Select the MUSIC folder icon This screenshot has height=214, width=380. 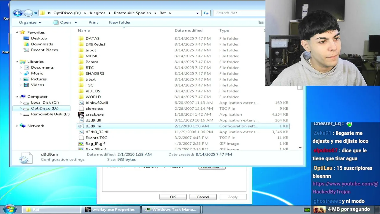81,56
